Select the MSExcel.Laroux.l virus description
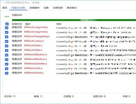136x104 pixels. pos(34,41)
